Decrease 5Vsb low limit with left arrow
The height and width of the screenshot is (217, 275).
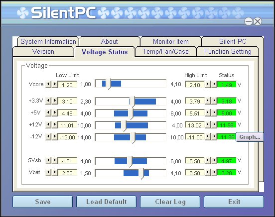tap(48, 160)
